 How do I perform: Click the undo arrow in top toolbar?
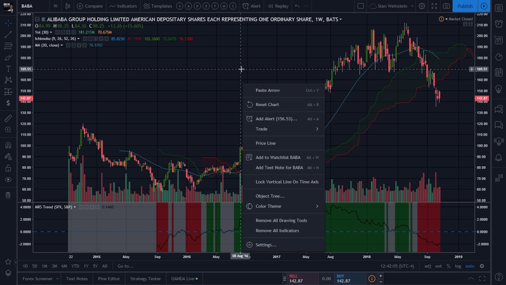point(297,6)
